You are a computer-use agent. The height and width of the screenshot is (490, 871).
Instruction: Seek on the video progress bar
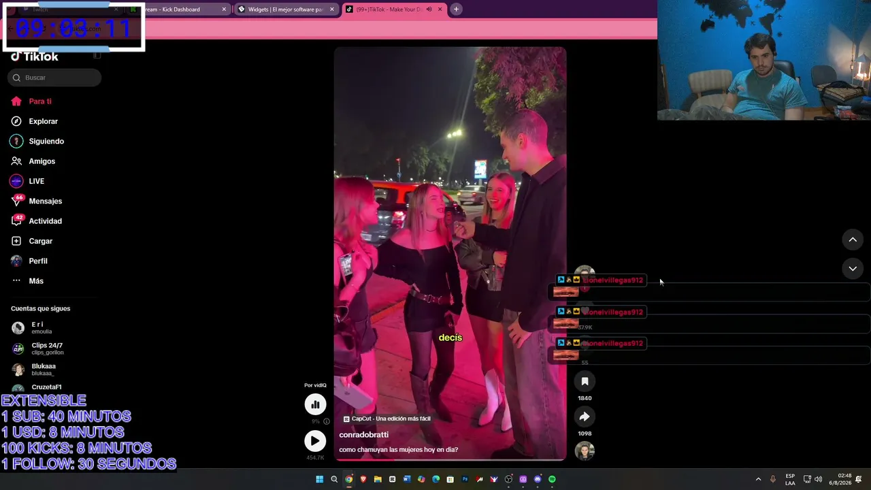pyautogui.click(x=450, y=460)
